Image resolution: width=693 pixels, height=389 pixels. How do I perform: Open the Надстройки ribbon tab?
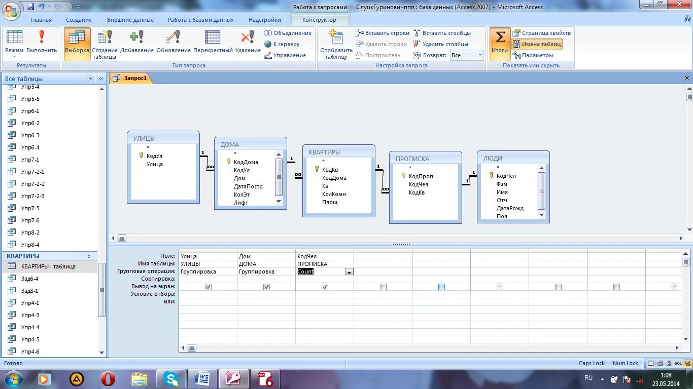click(x=265, y=20)
